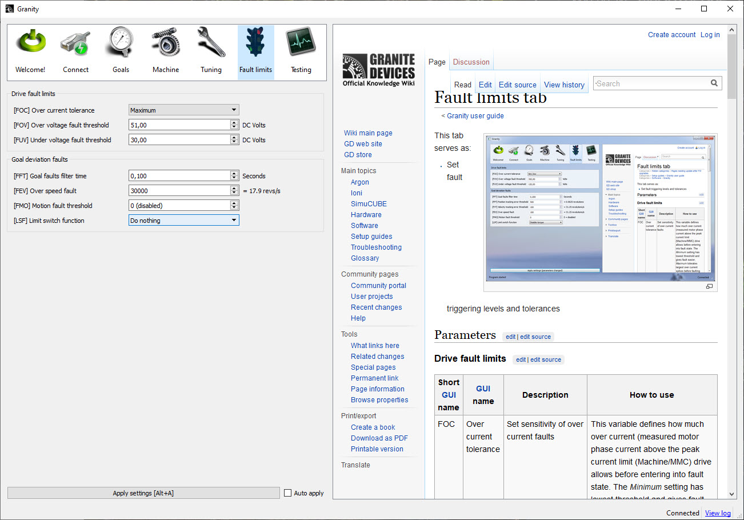The width and height of the screenshot is (744, 520).
Task: Open the Limit switch function dropdown
Action: click(x=184, y=221)
